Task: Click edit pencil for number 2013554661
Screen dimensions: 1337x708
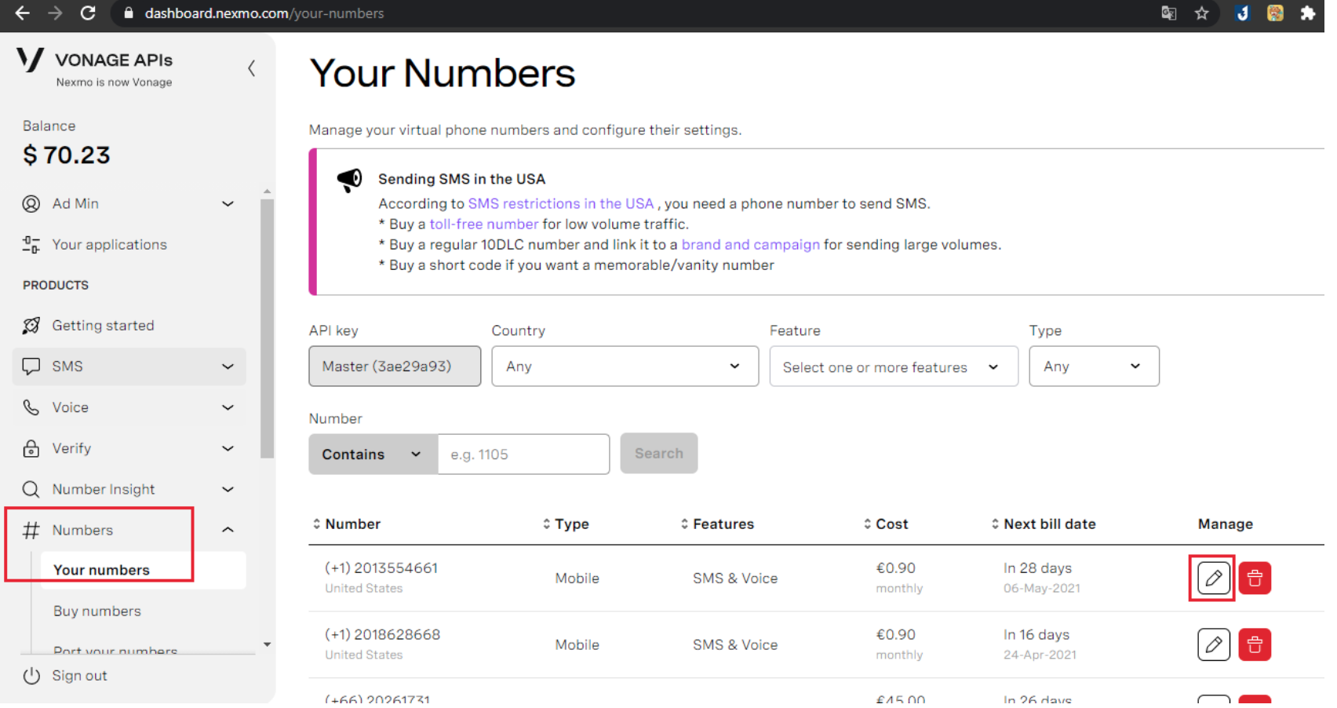Action: click(x=1213, y=578)
